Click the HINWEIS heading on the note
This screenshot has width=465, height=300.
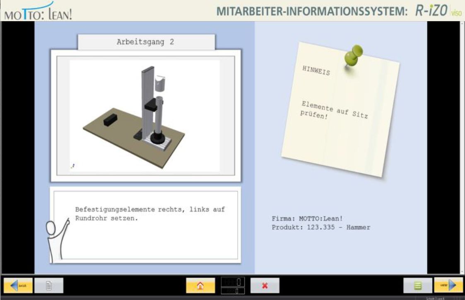click(316, 70)
